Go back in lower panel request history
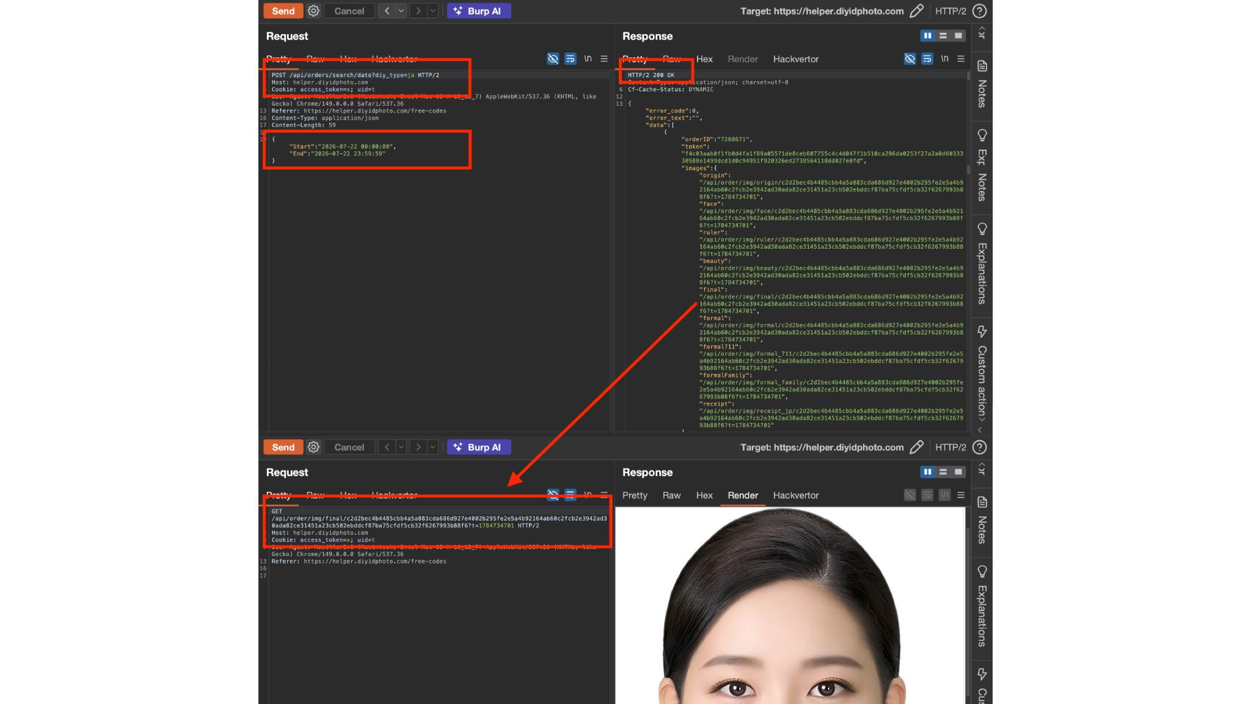This screenshot has height=704, width=1251. tap(387, 447)
